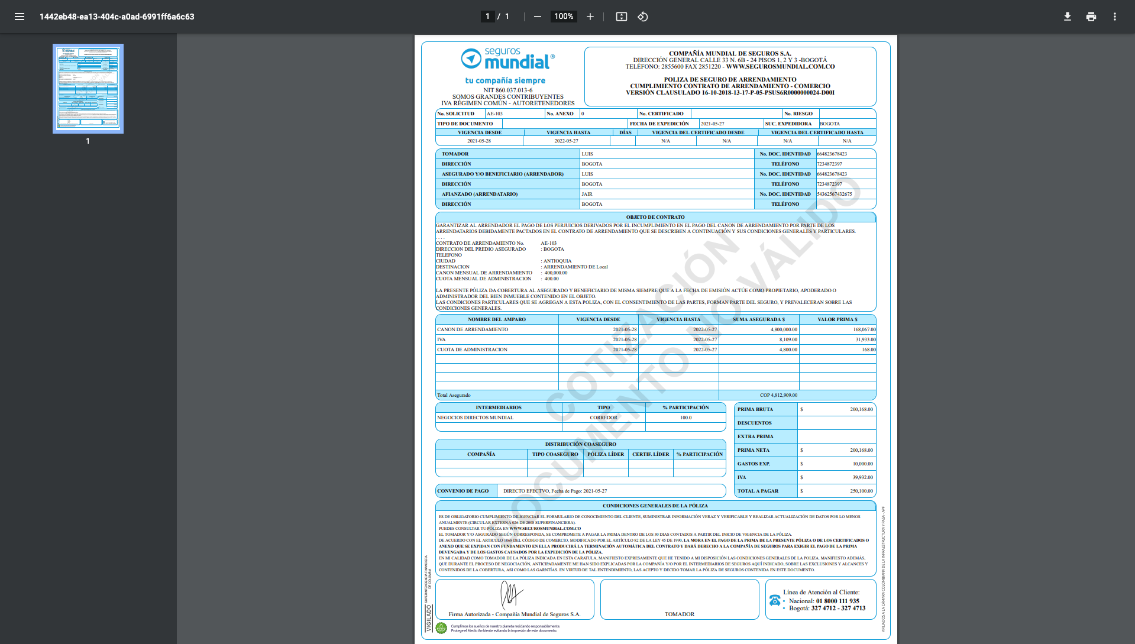This screenshot has width=1135, height=644.
Task: Click the phone icon near Línea de Atención
Action: pos(775,601)
